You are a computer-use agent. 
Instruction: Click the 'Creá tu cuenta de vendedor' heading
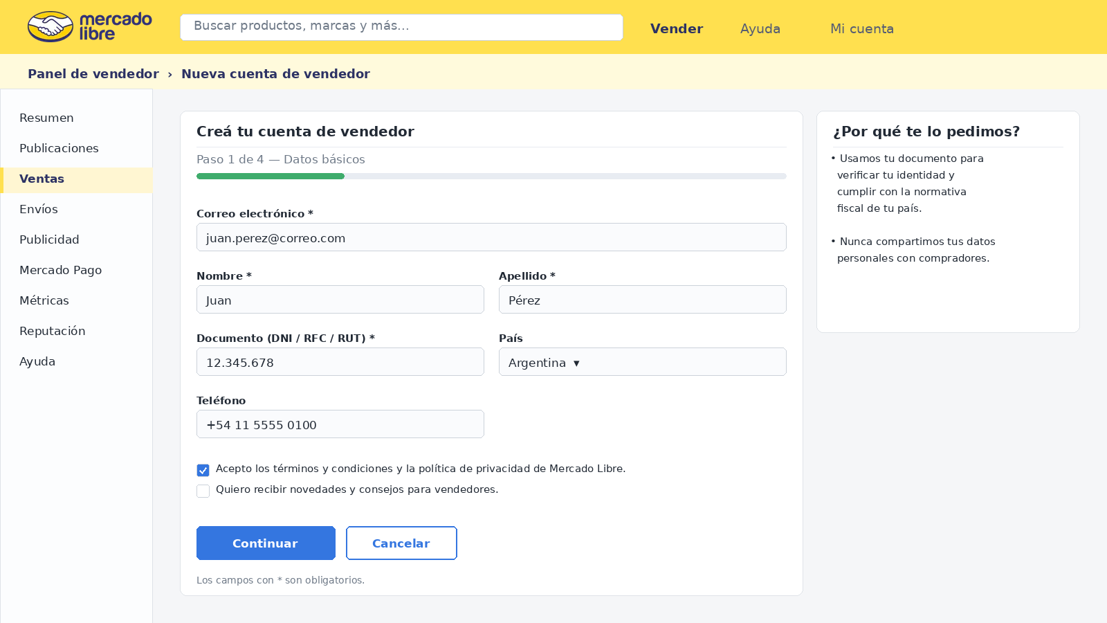pos(305,132)
